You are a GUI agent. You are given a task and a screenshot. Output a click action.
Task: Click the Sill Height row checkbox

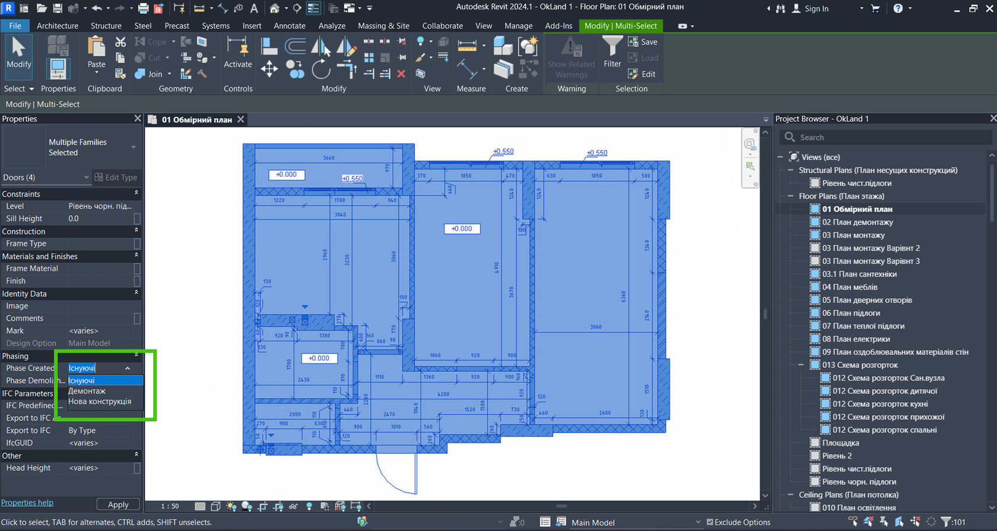click(137, 219)
